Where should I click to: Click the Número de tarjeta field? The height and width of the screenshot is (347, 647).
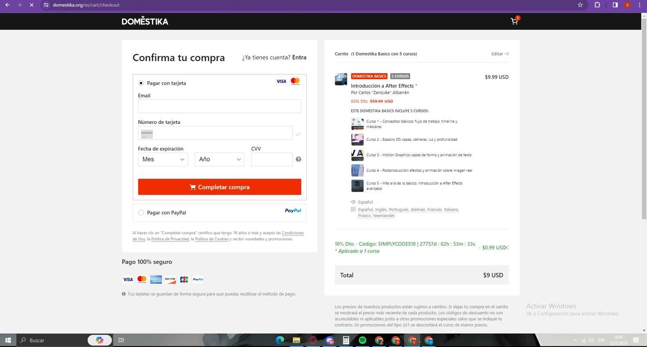coord(215,133)
